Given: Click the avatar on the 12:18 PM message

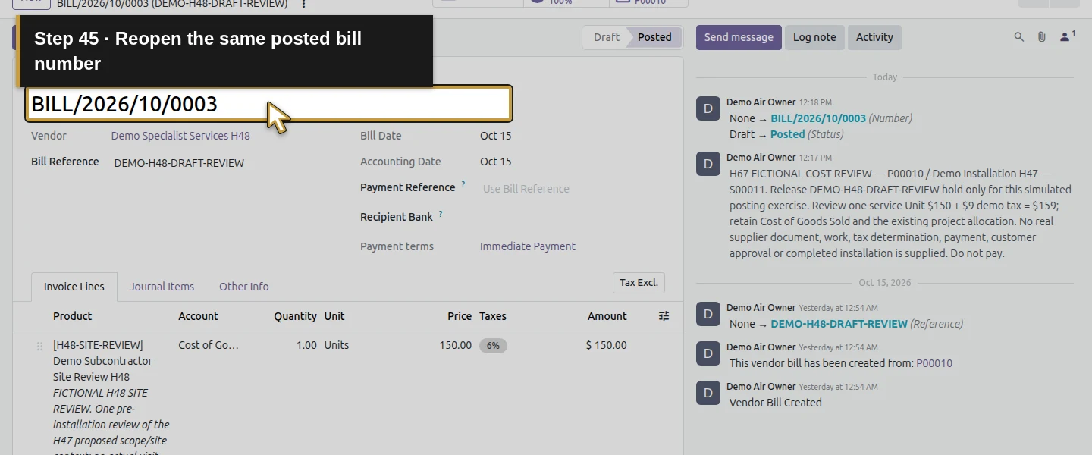Looking at the screenshot, I should click(708, 108).
